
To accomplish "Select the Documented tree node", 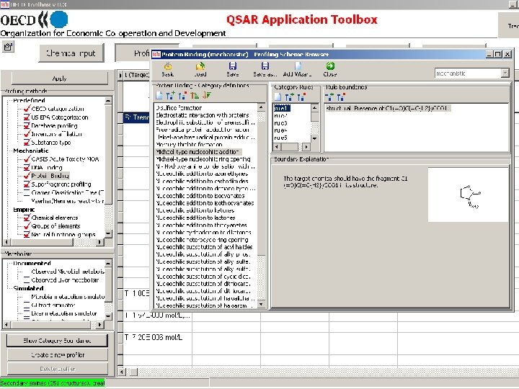I will (x=32, y=264).
